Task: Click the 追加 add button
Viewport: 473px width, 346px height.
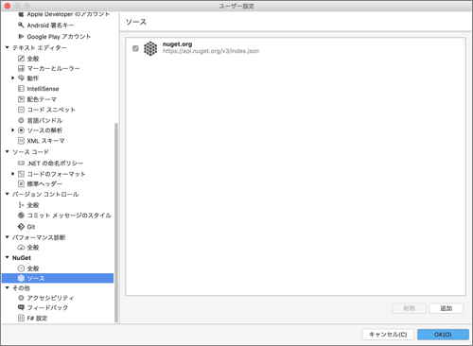Action: tap(447, 308)
